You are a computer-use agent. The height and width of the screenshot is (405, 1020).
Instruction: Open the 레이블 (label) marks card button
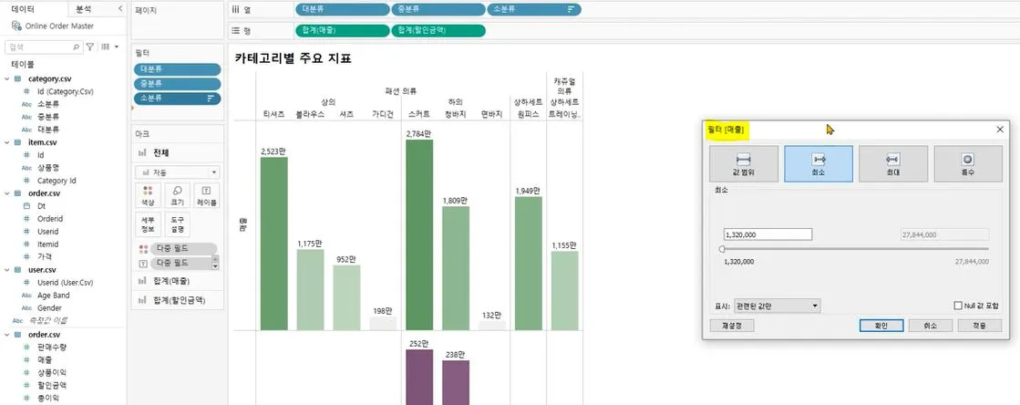[x=206, y=195]
